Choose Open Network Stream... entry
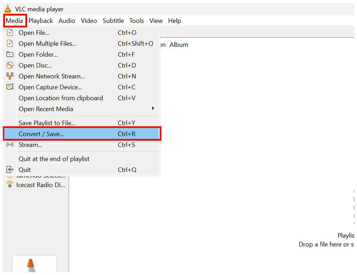 pyautogui.click(x=82, y=76)
